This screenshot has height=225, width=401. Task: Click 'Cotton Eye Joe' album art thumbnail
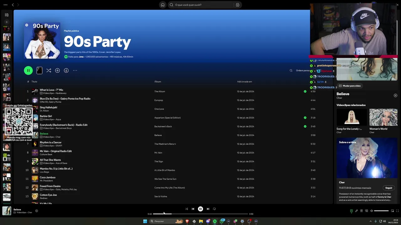point(35,196)
